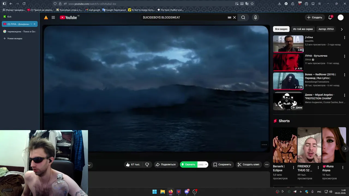This screenshot has height=196, width=349.
Task: Open the on-screen keyboard in search box
Action: pos(229,17)
